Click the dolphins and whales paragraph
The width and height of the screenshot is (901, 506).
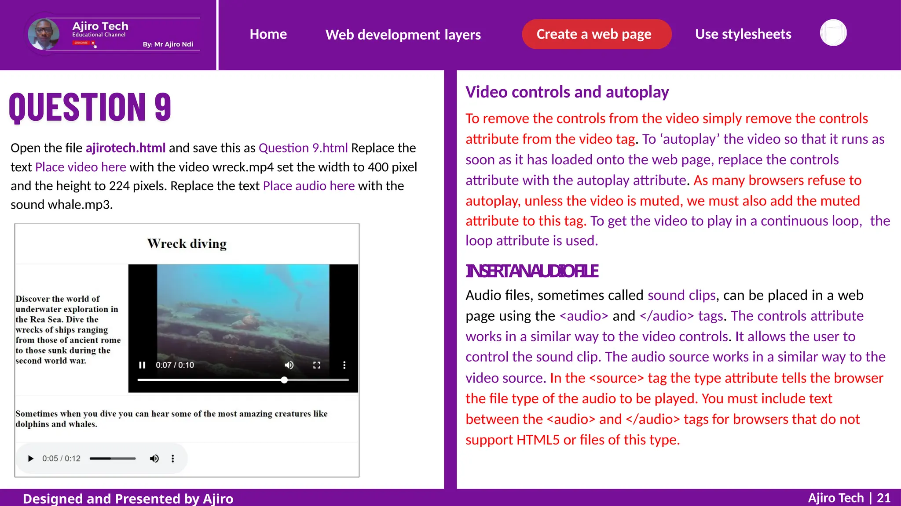click(172, 419)
